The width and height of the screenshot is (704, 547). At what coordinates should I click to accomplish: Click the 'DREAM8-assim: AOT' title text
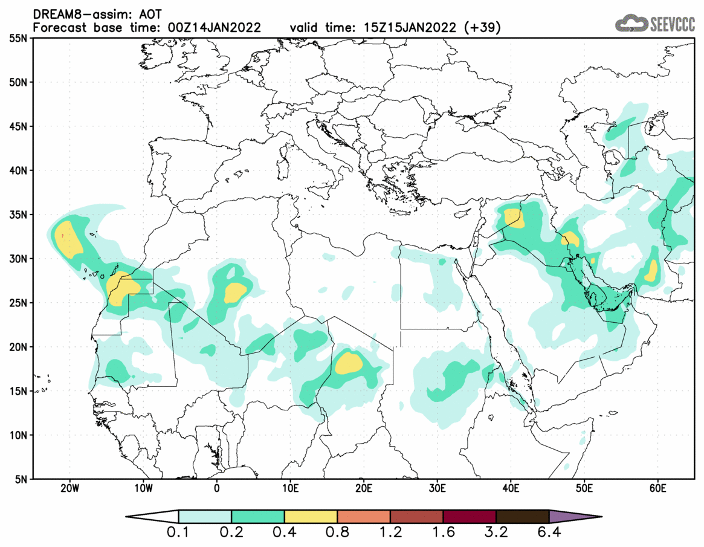(x=97, y=15)
